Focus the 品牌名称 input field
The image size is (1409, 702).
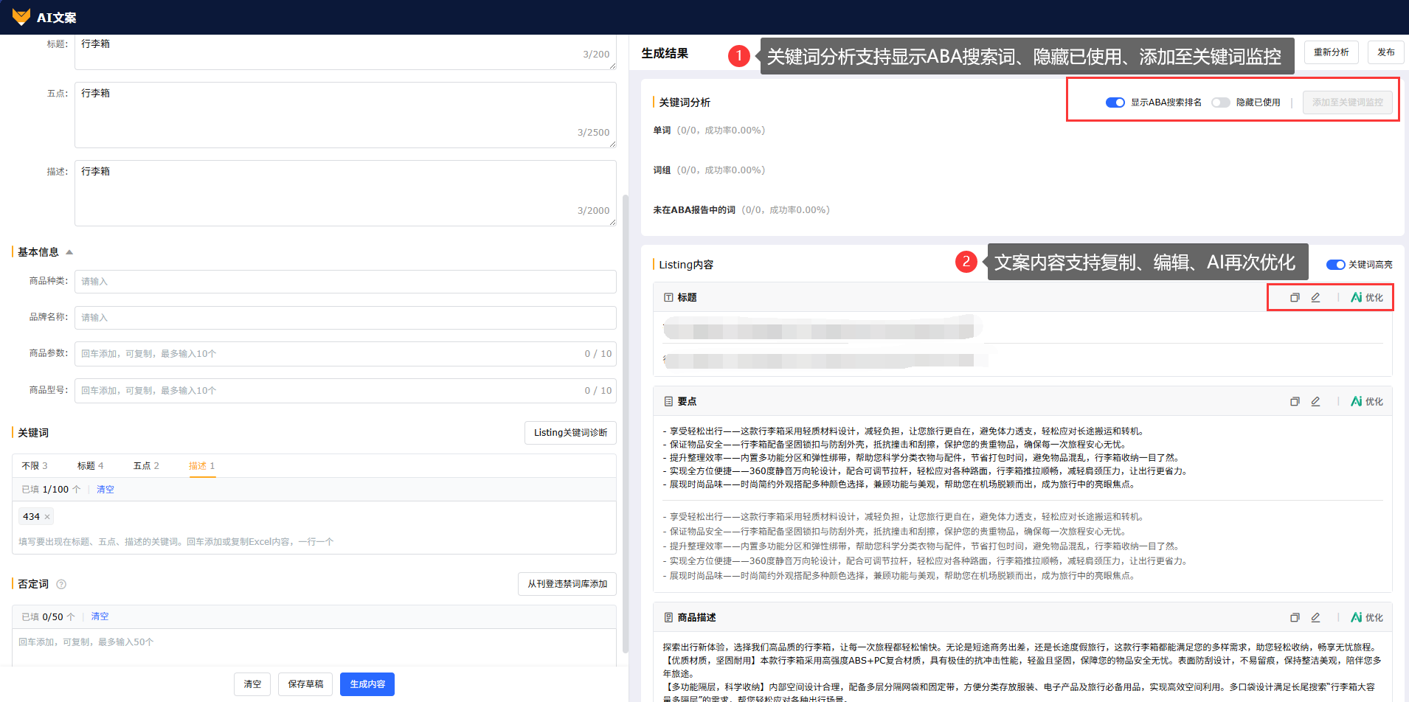[x=345, y=318]
